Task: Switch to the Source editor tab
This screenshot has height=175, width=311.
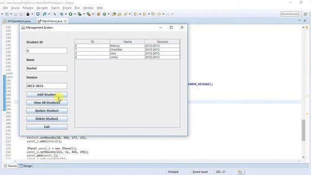Action: [x=10, y=166]
